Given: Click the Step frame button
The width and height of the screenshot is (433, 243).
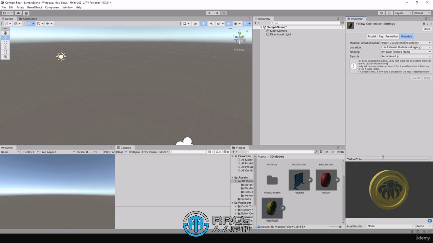Looking at the screenshot, I should click(x=224, y=13).
